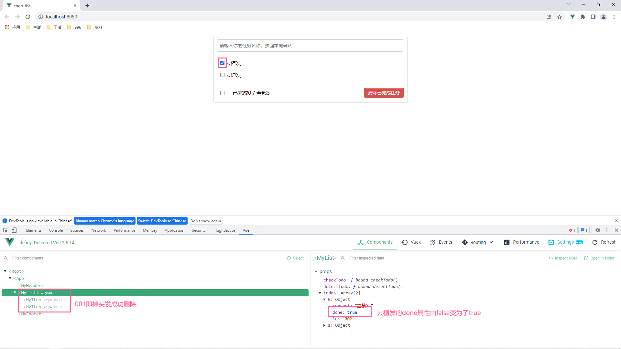
Task: Bookmark this page with star icon
Action: [560, 17]
